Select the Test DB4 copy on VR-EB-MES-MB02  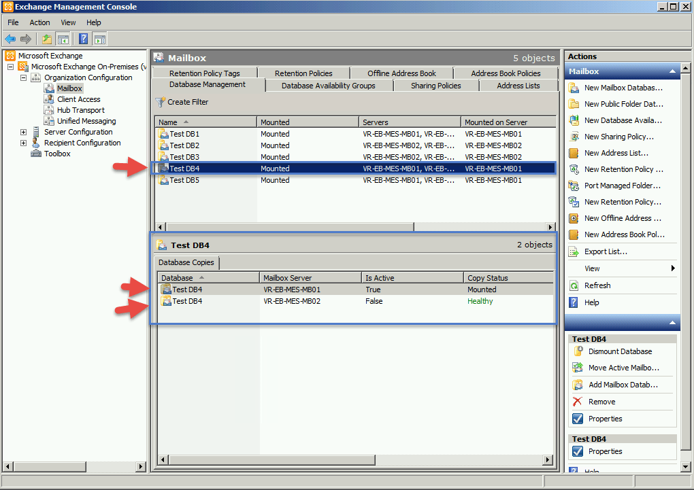coord(355,301)
